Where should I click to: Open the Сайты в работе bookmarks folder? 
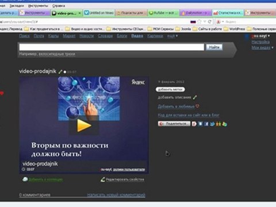[x=208, y=29]
